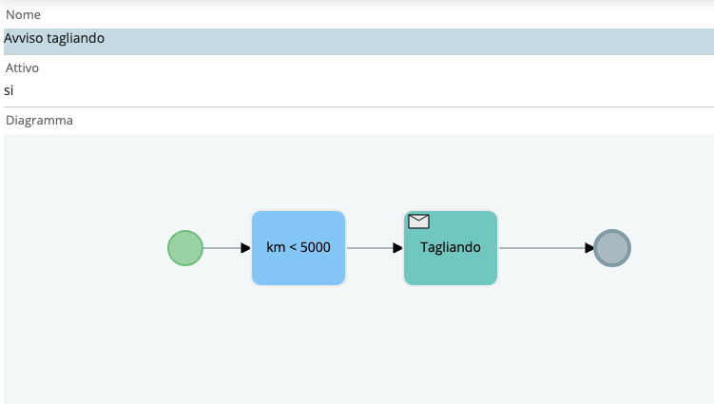This screenshot has height=404, width=714.
Task: Click the 'Attivo' field label
Action: click(x=22, y=67)
